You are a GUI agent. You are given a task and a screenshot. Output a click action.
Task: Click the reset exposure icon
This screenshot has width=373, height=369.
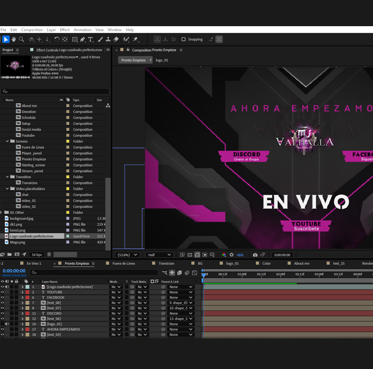click(231, 255)
